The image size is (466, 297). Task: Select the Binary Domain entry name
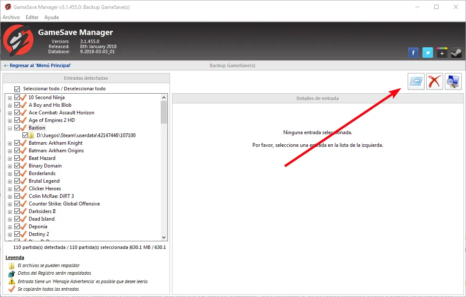click(45, 166)
